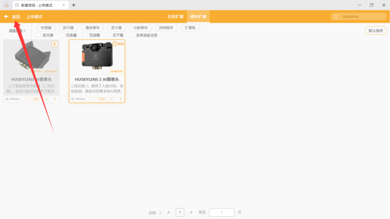Switch to the 主控扩展 tab
390x219 pixels.
pyautogui.click(x=175, y=17)
